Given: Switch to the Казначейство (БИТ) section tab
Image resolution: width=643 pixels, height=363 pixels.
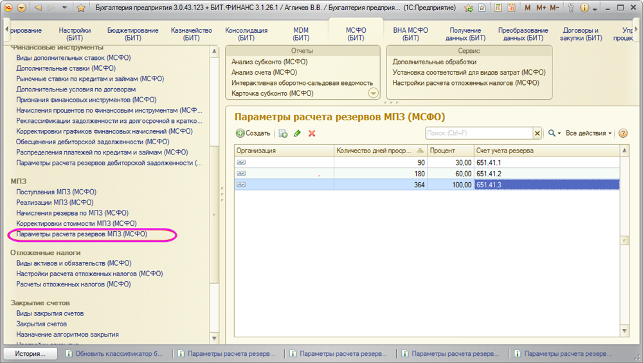Looking at the screenshot, I should coord(191,34).
